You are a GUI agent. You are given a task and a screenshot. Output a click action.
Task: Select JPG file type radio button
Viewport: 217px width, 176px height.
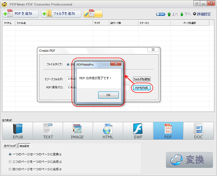[x=68, y=64]
